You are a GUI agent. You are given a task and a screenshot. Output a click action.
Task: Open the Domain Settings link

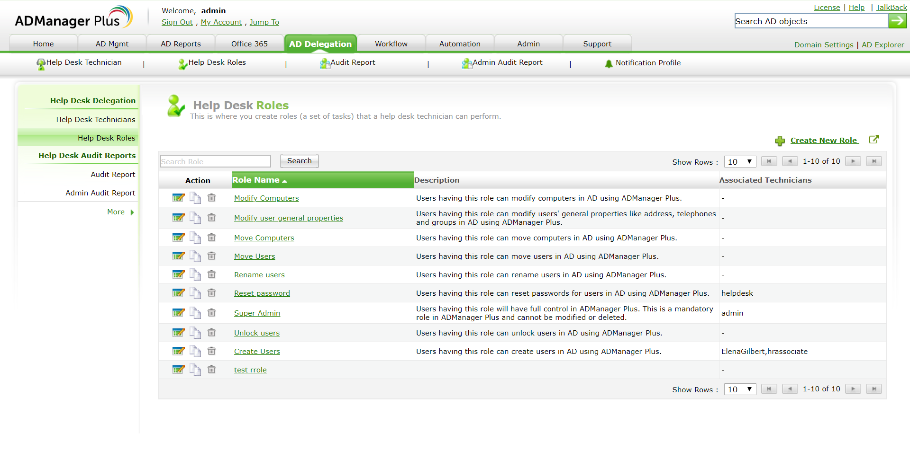tap(824, 45)
